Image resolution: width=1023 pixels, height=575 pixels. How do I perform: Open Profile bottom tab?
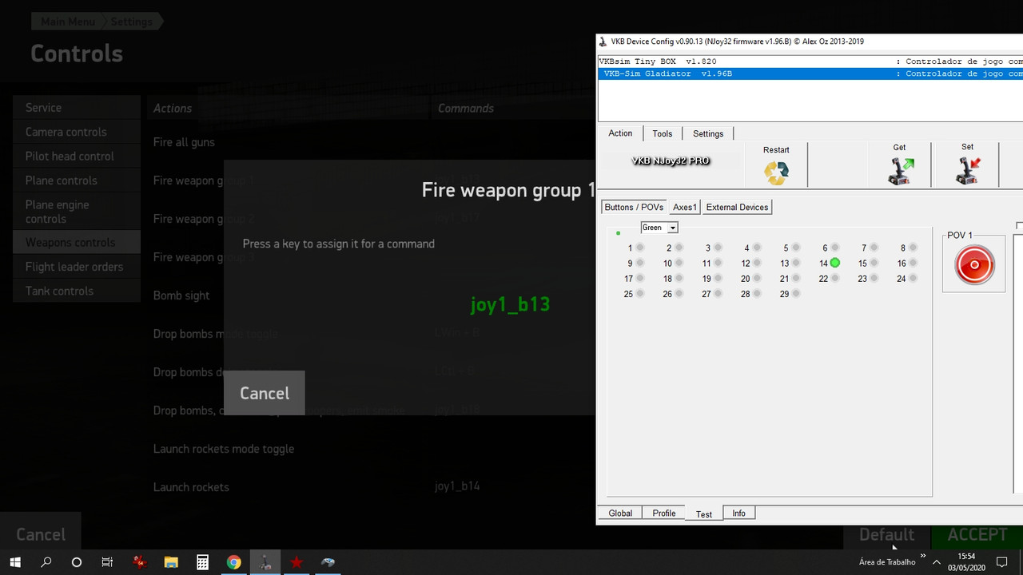coord(664,514)
